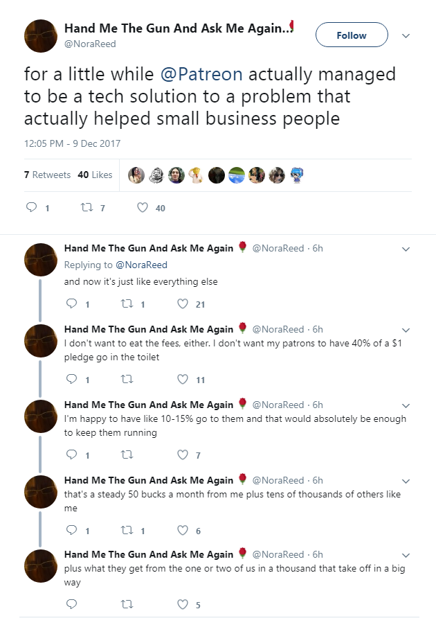Like the main tweet with 40 likes

(x=142, y=207)
